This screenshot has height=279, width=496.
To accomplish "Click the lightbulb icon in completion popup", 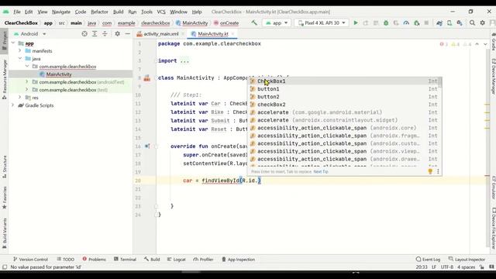I will (x=430, y=171).
